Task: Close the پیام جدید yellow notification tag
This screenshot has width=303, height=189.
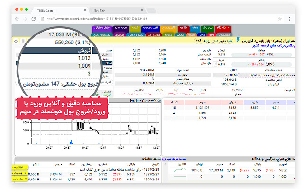Action: pos(26,179)
